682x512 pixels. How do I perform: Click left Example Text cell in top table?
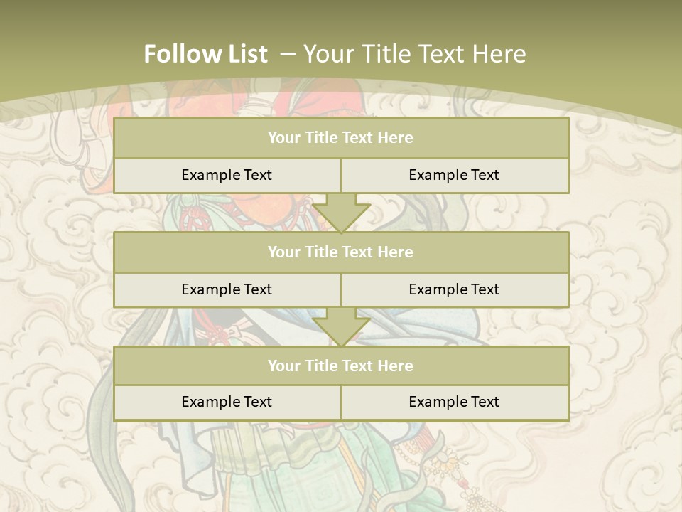[227, 175]
